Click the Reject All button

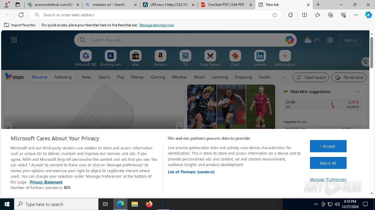(x=328, y=163)
